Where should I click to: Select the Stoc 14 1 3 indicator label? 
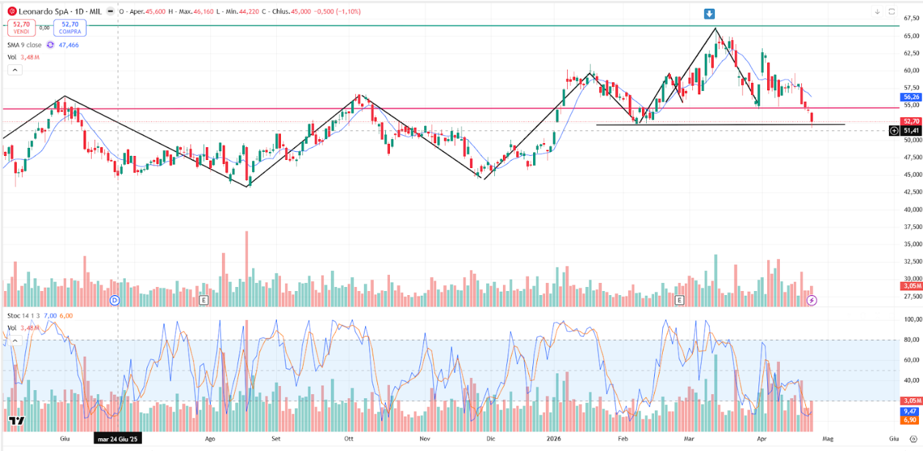pyautogui.click(x=23, y=315)
